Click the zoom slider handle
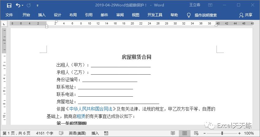The image size is (260, 137). click(x=222, y=133)
